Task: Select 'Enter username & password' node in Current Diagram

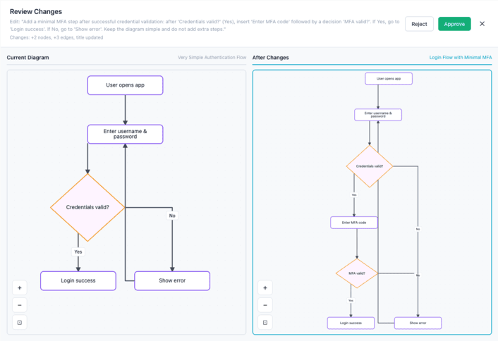Action: click(125, 134)
